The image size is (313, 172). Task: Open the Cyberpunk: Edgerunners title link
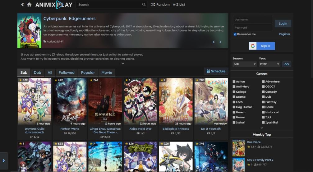69,19
